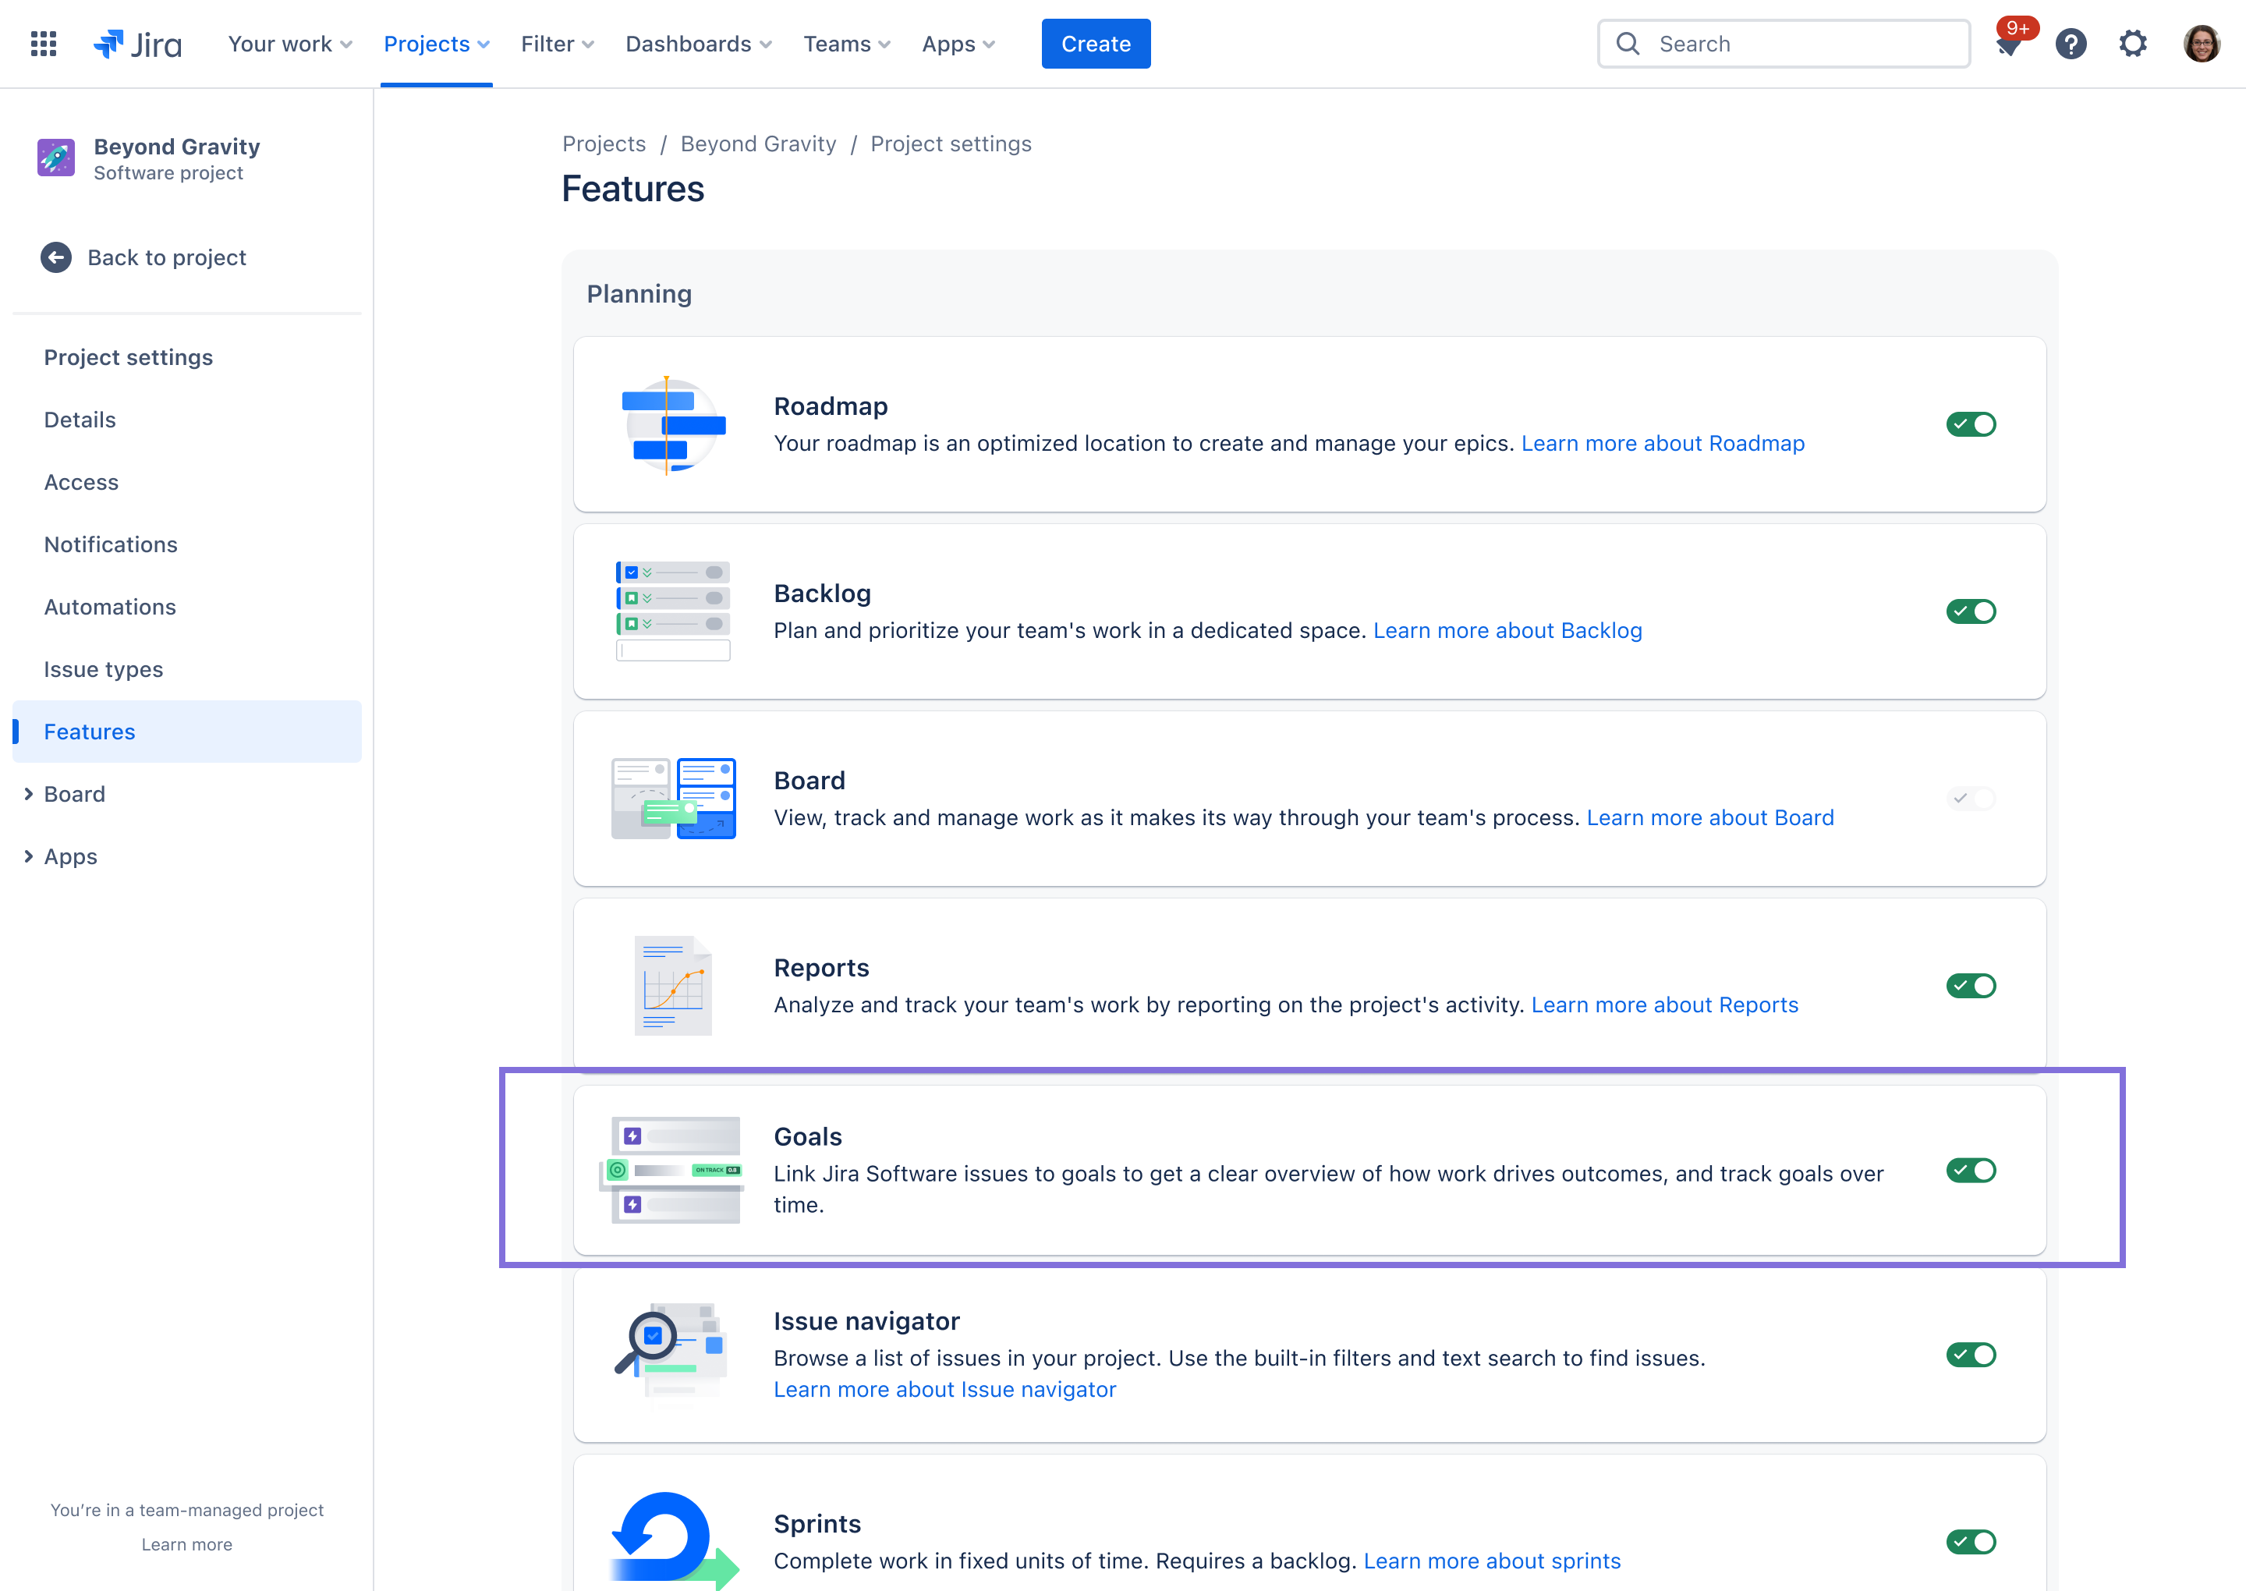Click the user profile avatar
The image size is (2246, 1591).
pyautogui.click(x=2201, y=44)
